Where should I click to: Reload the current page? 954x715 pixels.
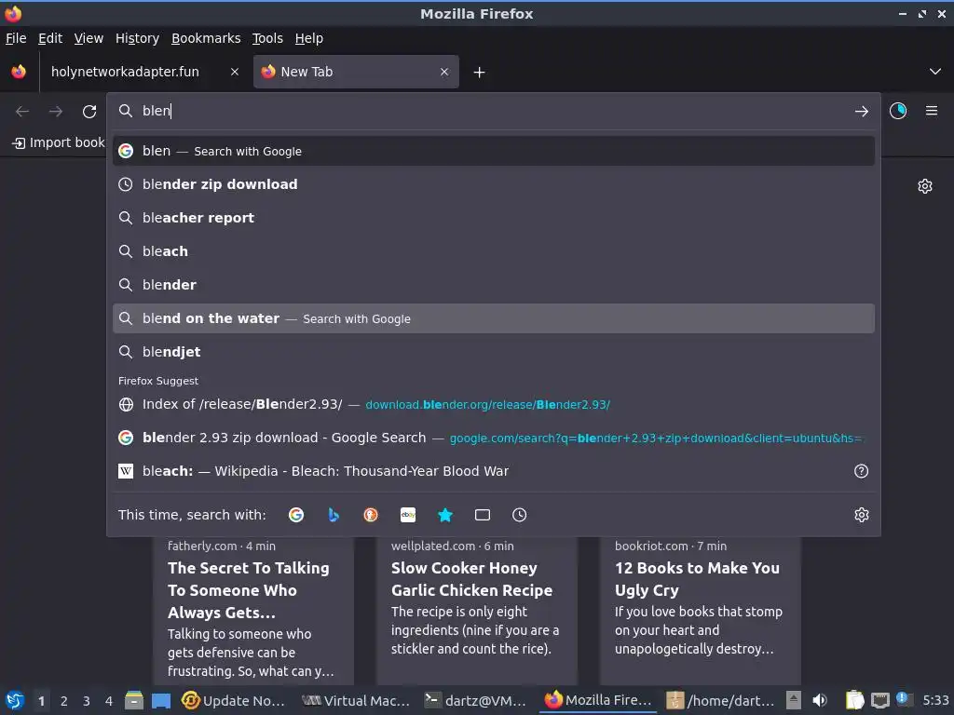point(89,112)
